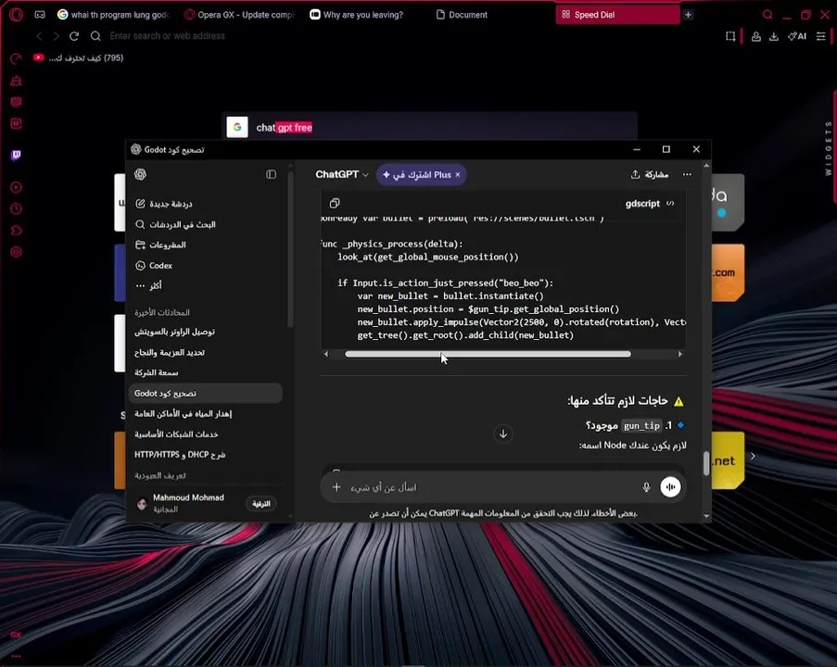Open the tab islands workspace icon
Image resolution: width=837 pixels, height=667 pixels.
tap(40, 15)
